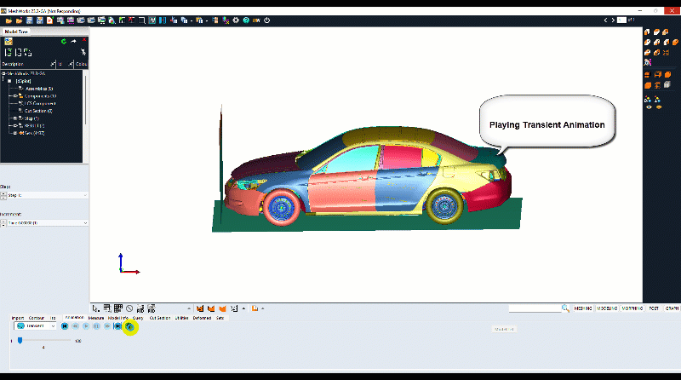Image resolution: width=681 pixels, height=380 pixels.
Task: Expand the Components tree node
Action: [x=14, y=95]
